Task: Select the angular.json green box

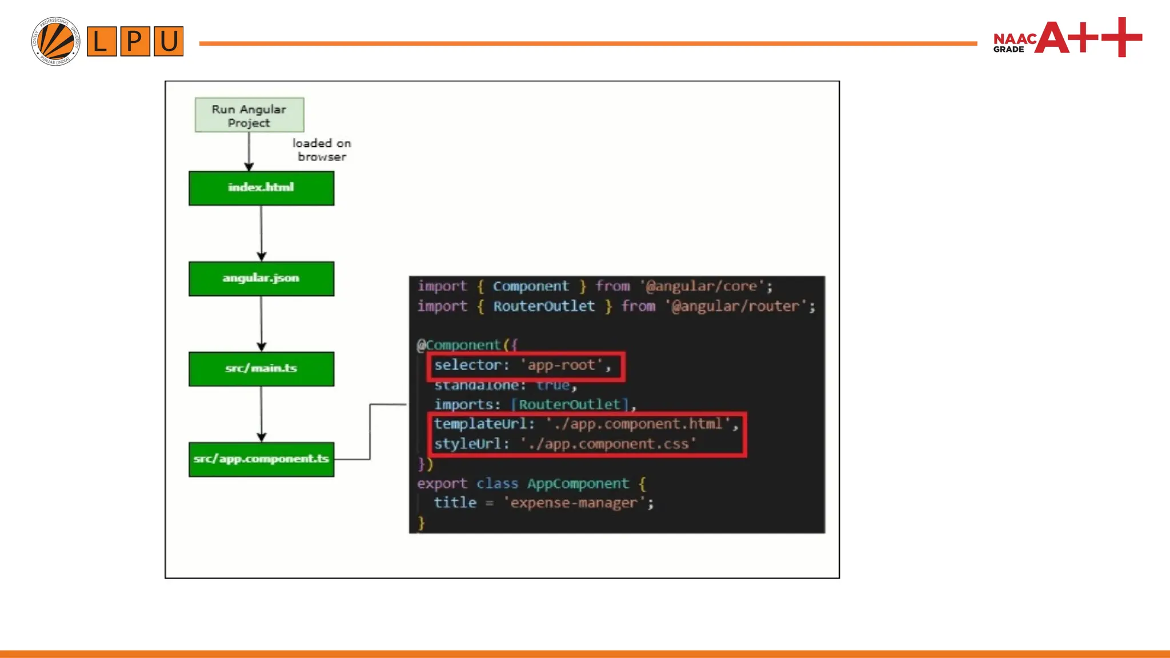Action: pyautogui.click(x=261, y=278)
